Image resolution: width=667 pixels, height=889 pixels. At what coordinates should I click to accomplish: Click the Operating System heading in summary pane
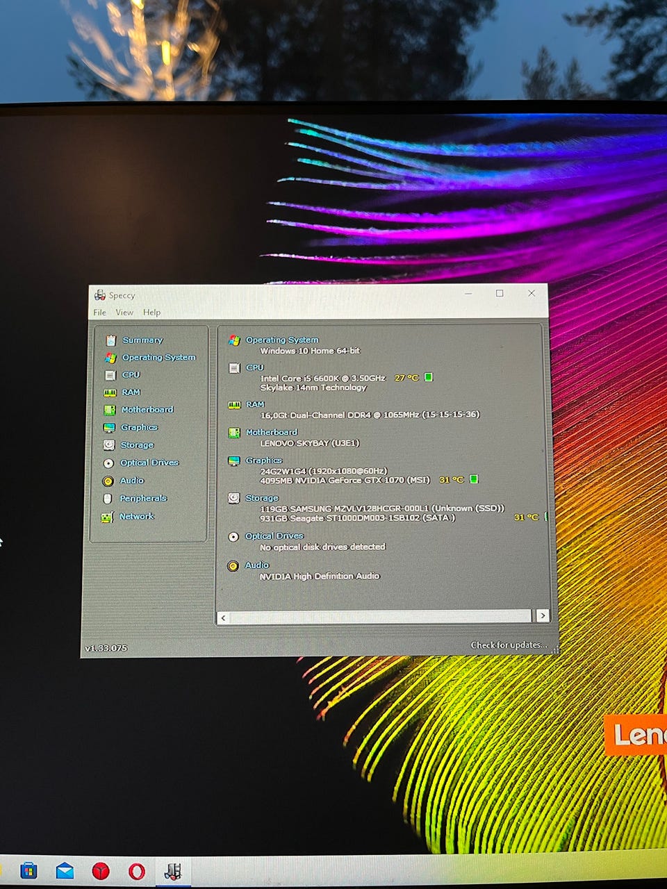[x=282, y=340]
